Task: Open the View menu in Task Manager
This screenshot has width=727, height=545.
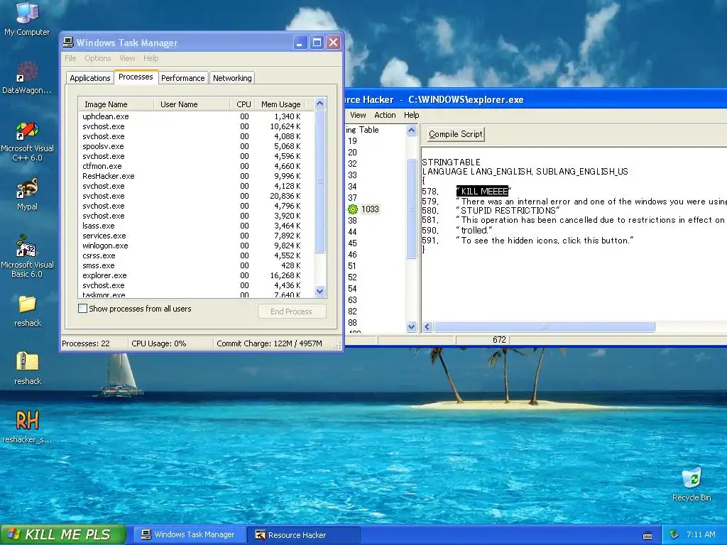Action: (127, 58)
